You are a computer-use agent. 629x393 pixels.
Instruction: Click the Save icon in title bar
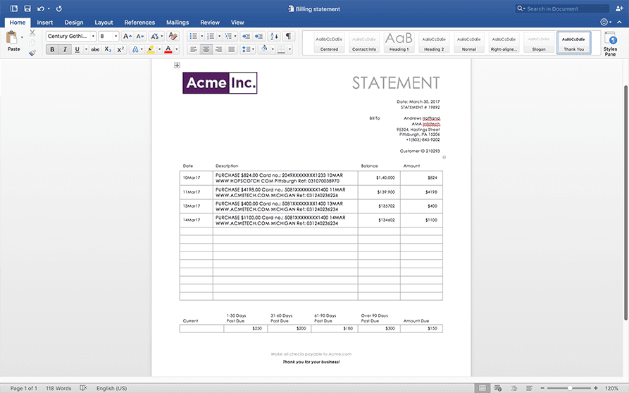click(x=27, y=8)
